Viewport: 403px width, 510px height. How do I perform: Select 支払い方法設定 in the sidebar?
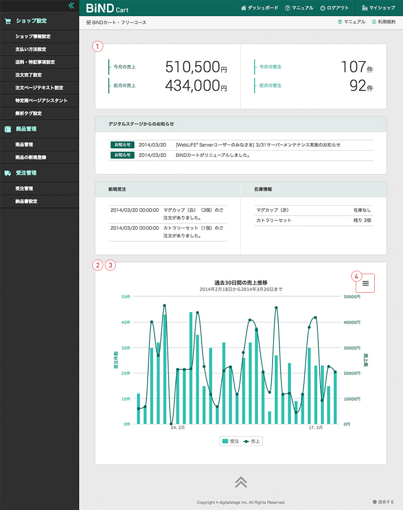[x=31, y=49]
